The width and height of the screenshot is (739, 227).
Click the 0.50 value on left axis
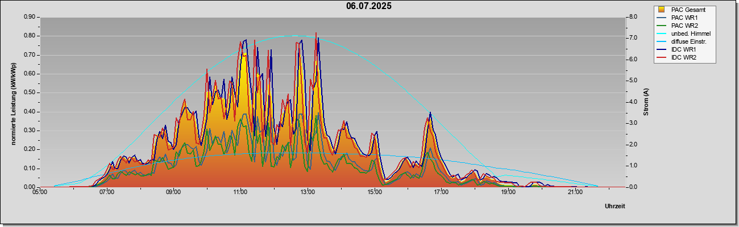30,93
